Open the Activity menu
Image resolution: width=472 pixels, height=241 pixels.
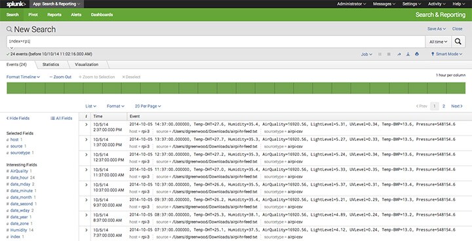[437, 4]
